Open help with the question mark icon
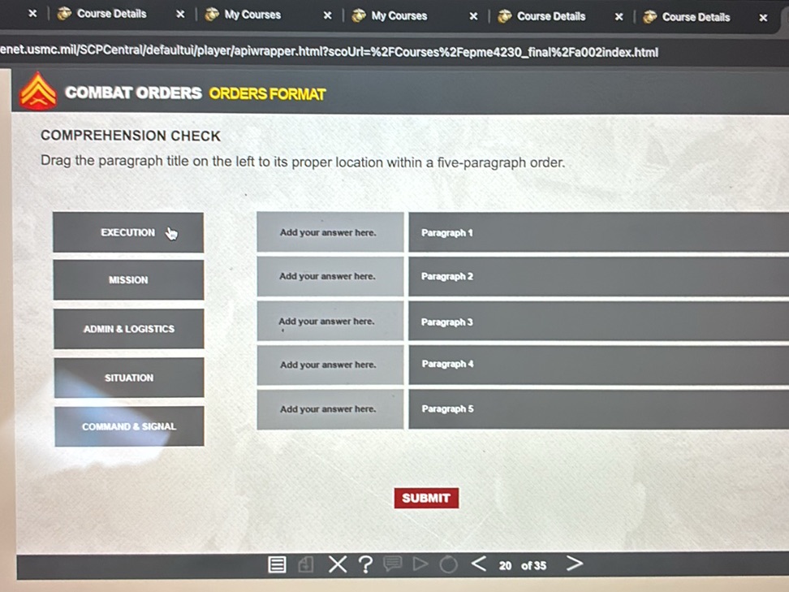Screen dimensions: 789x592 (365, 564)
